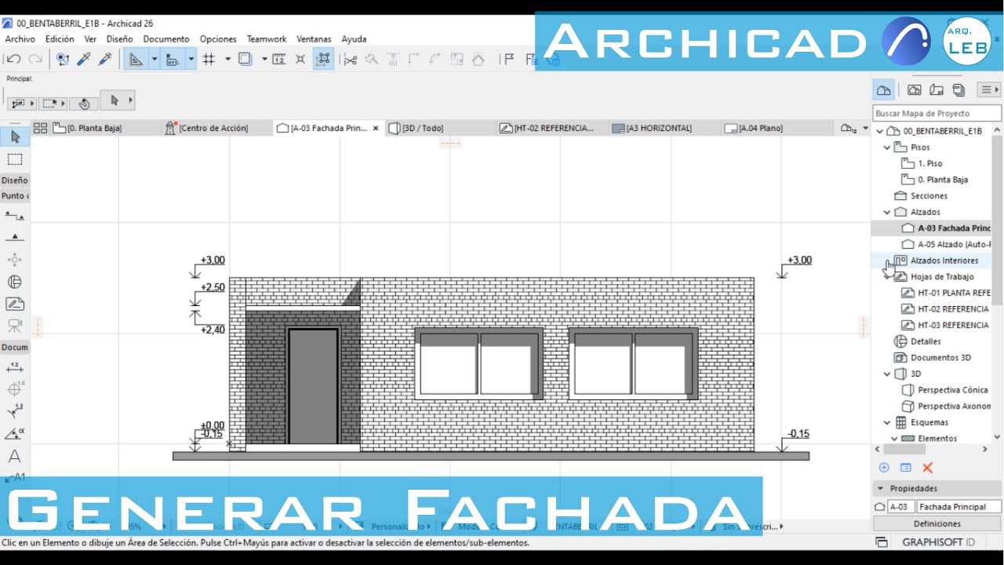Image resolution: width=1004 pixels, height=565 pixels.
Task: Switch to the A.04 Plano tab
Action: pos(777,128)
